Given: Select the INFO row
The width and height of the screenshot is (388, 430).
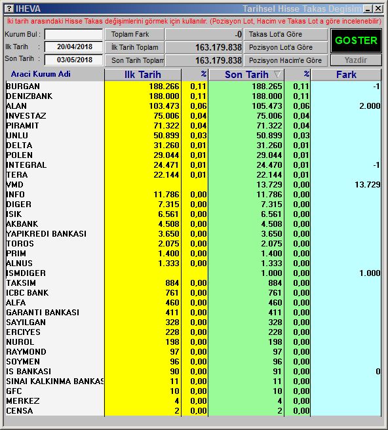Looking at the screenshot, I should [x=193, y=195].
